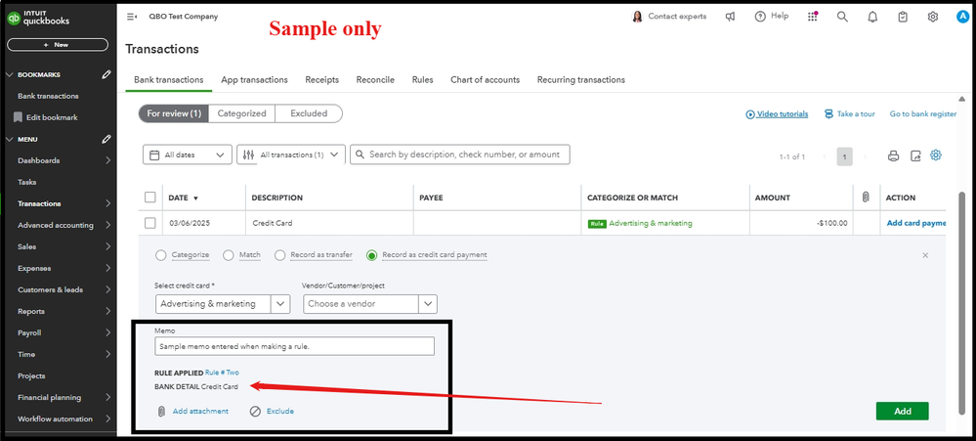This screenshot has width=976, height=441.
Task: Click Add card payment action link
Action: [915, 223]
